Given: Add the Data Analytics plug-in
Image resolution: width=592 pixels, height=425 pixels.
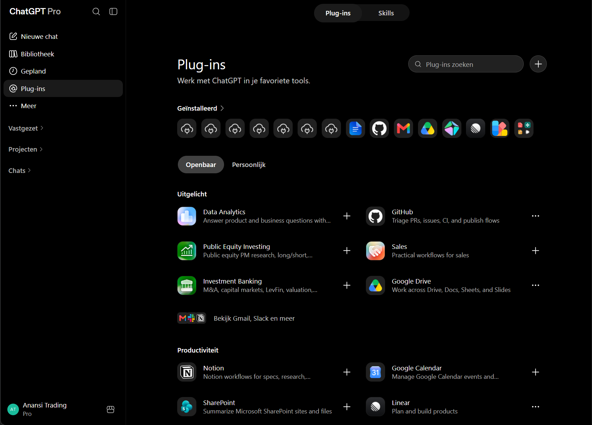Looking at the screenshot, I should 347,216.
